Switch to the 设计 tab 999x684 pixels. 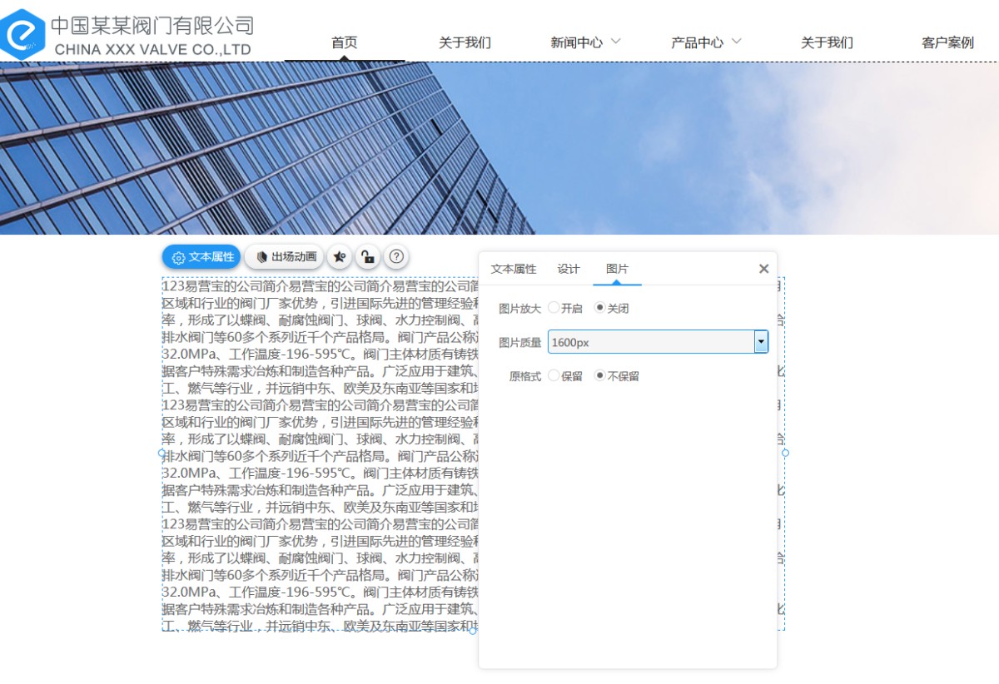(569, 269)
